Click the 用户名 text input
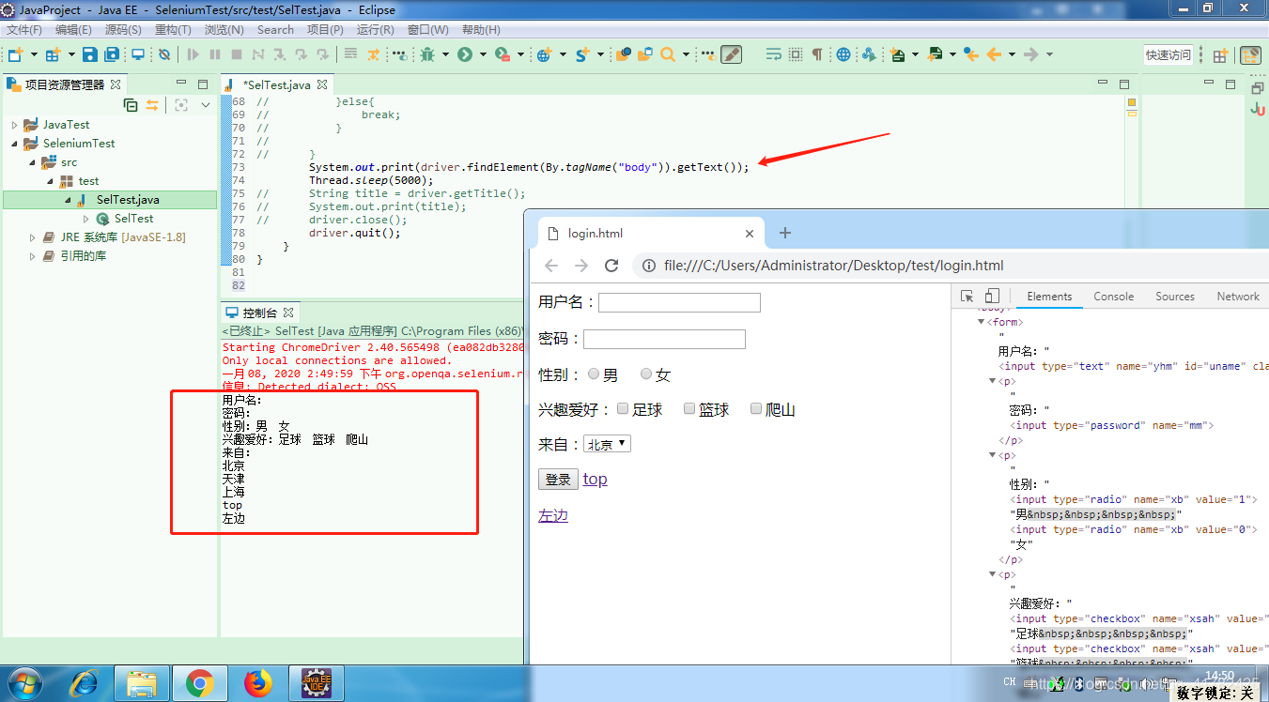Screen dimensions: 1269x702 pyautogui.click(x=679, y=302)
